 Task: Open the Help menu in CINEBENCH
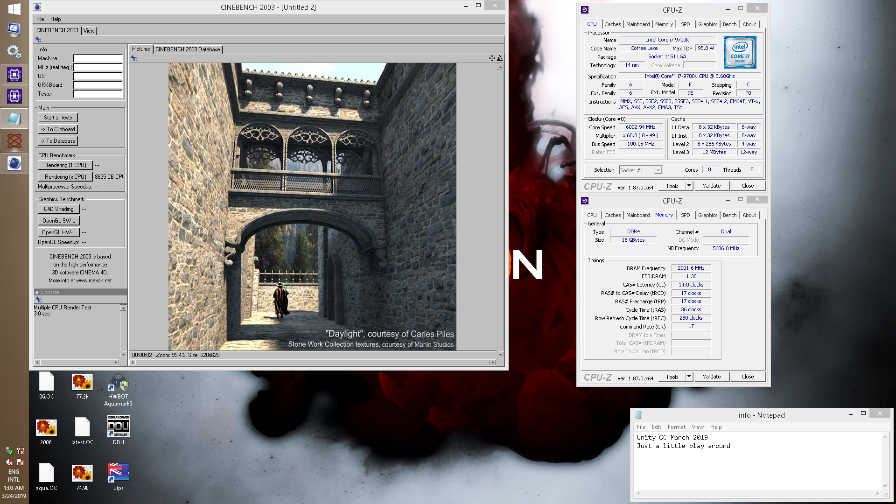[x=56, y=19]
